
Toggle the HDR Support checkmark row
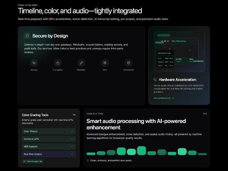pos(49,146)
